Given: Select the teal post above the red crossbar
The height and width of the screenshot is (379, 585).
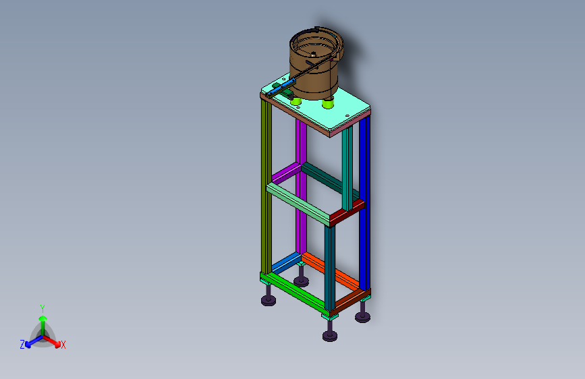Looking at the screenshot, I should click(x=347, y=169).
